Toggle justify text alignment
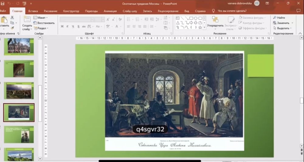This screenshot has width=304, height=162. pyautogui.click(x=145, y=26)
